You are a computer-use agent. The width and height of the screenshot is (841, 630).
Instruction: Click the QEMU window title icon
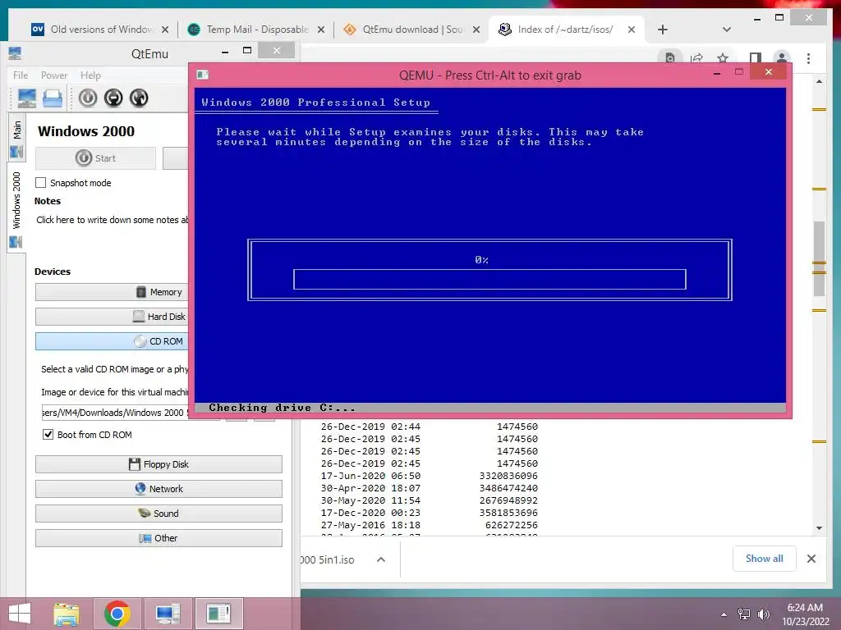(x=202, y=75)
